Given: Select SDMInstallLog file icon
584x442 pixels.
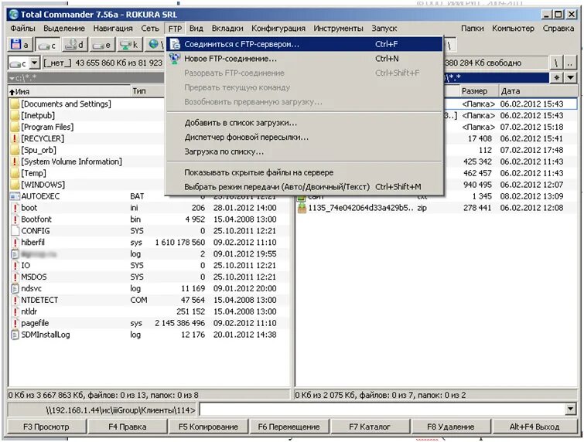Looking at the screenshot, I should tap(15, 335).
